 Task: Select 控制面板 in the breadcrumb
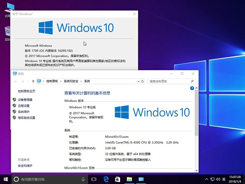[x=52, y=81]
